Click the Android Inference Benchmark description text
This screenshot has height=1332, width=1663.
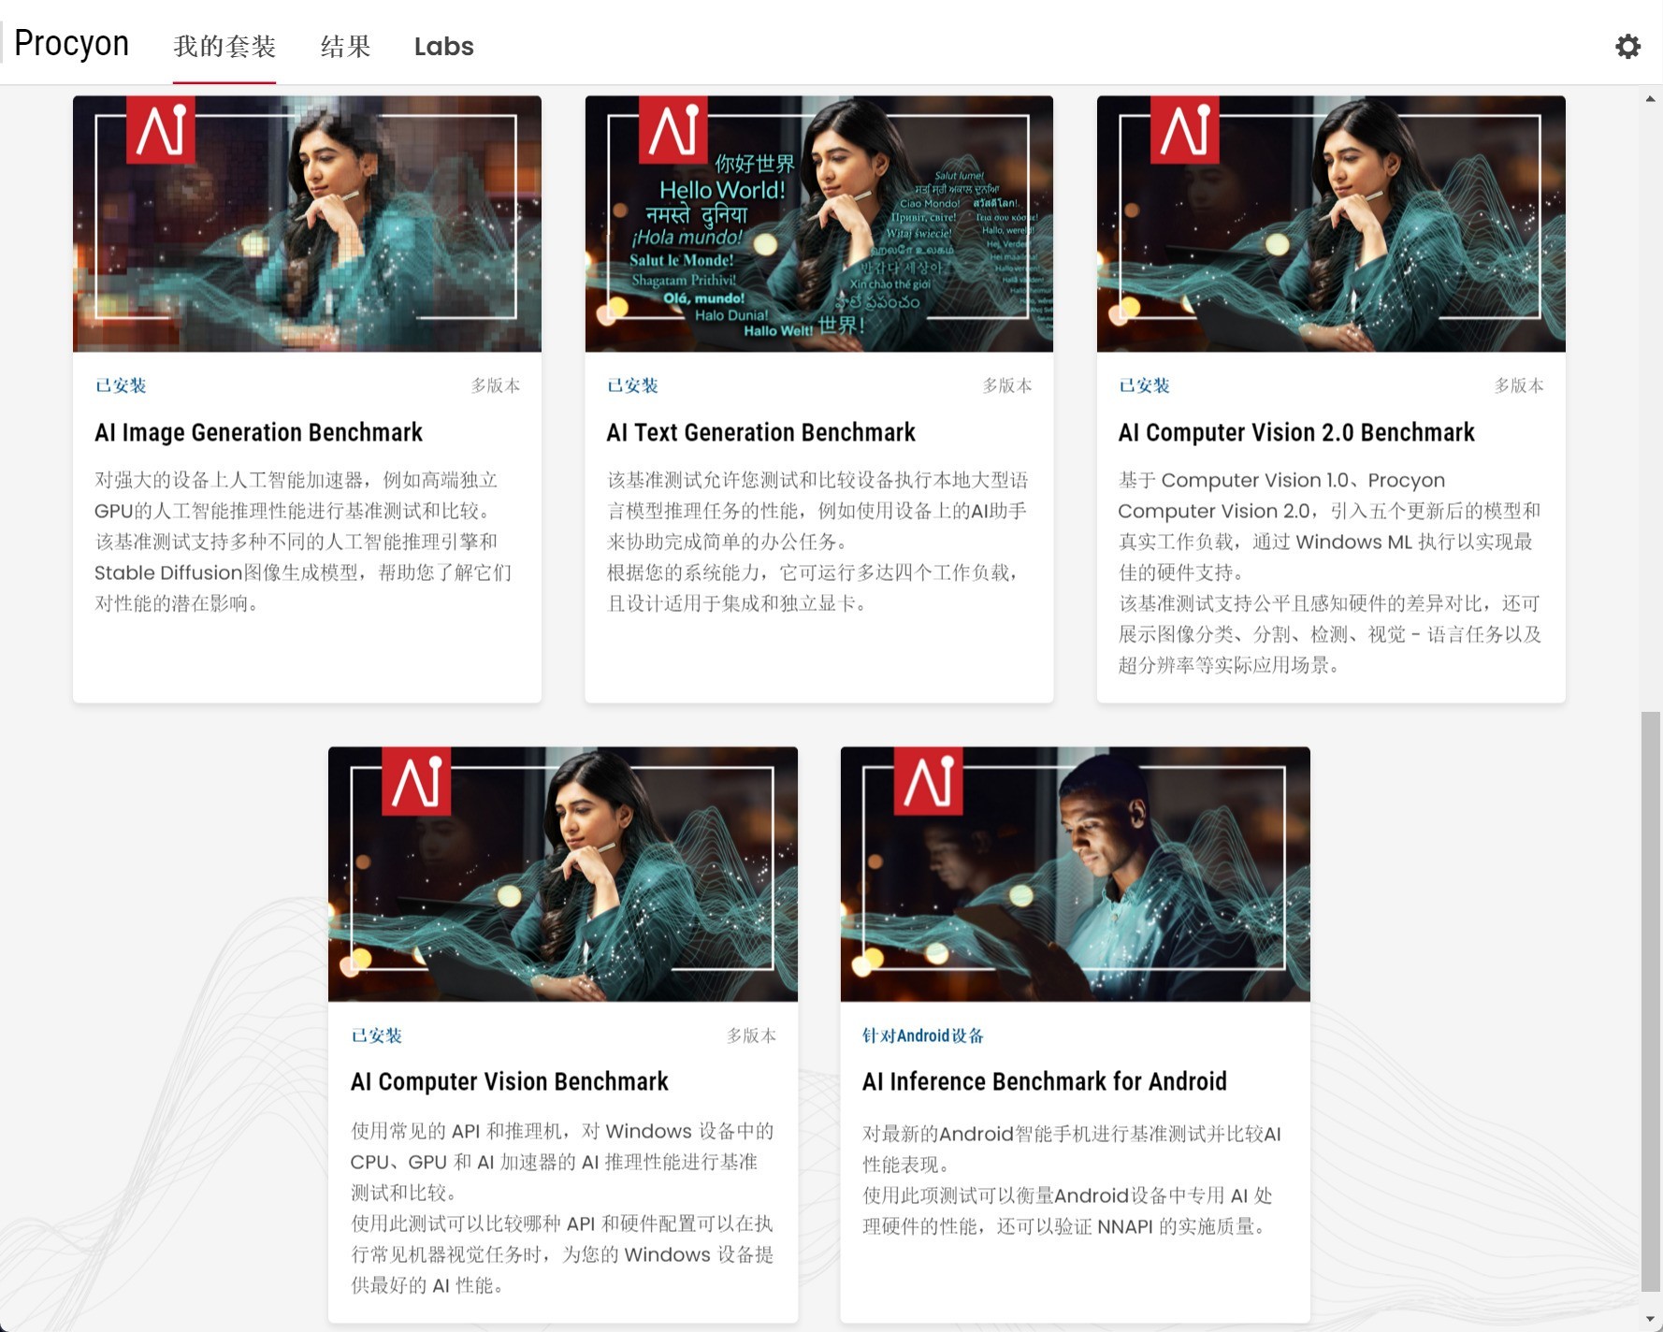(x=1072, y=1180)
